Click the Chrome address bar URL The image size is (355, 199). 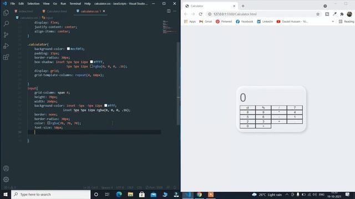pyautogui.click(x=235, y=14)
